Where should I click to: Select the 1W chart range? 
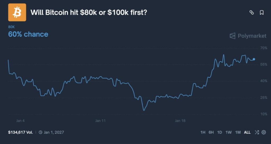coord(229,132)
